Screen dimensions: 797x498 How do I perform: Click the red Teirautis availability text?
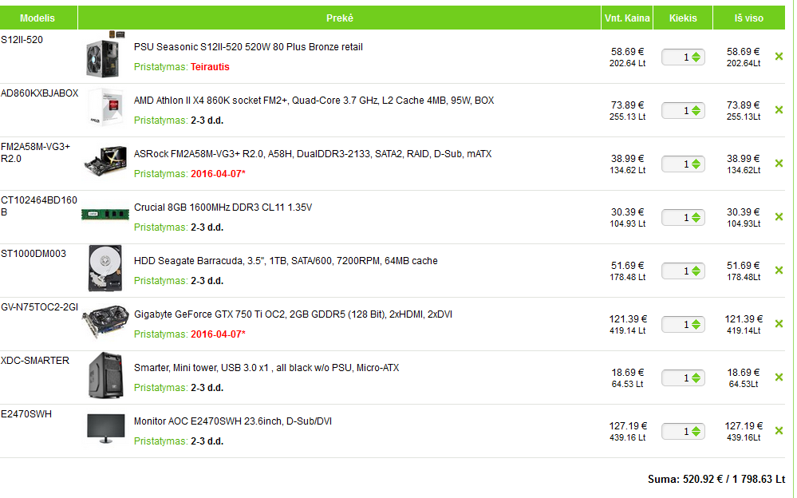210,66
